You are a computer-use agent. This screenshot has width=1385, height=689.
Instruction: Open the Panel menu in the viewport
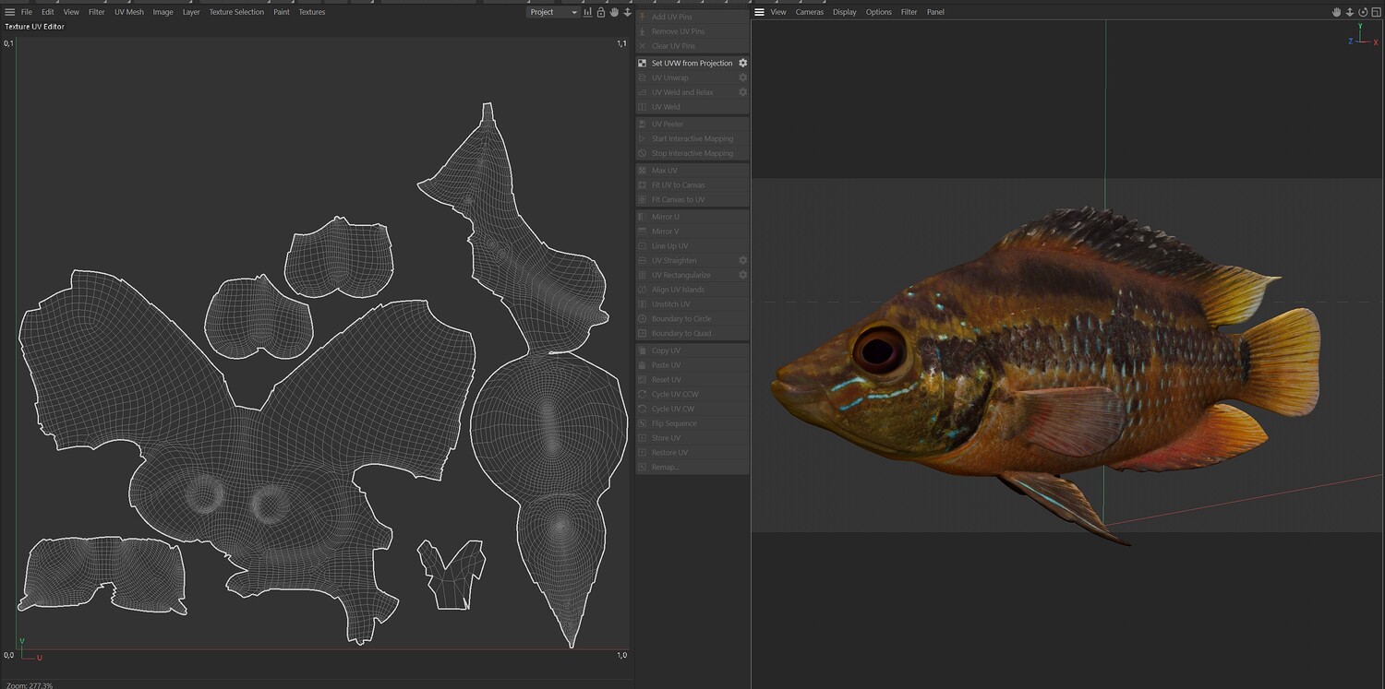tap(936, 12)
